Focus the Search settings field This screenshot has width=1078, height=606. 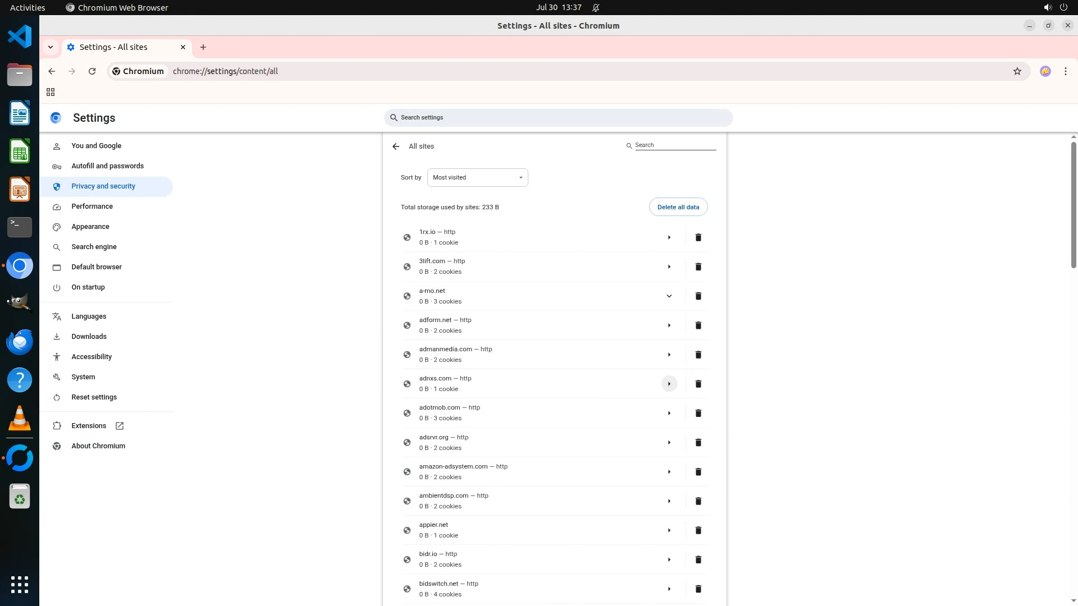tap(559, 118)
